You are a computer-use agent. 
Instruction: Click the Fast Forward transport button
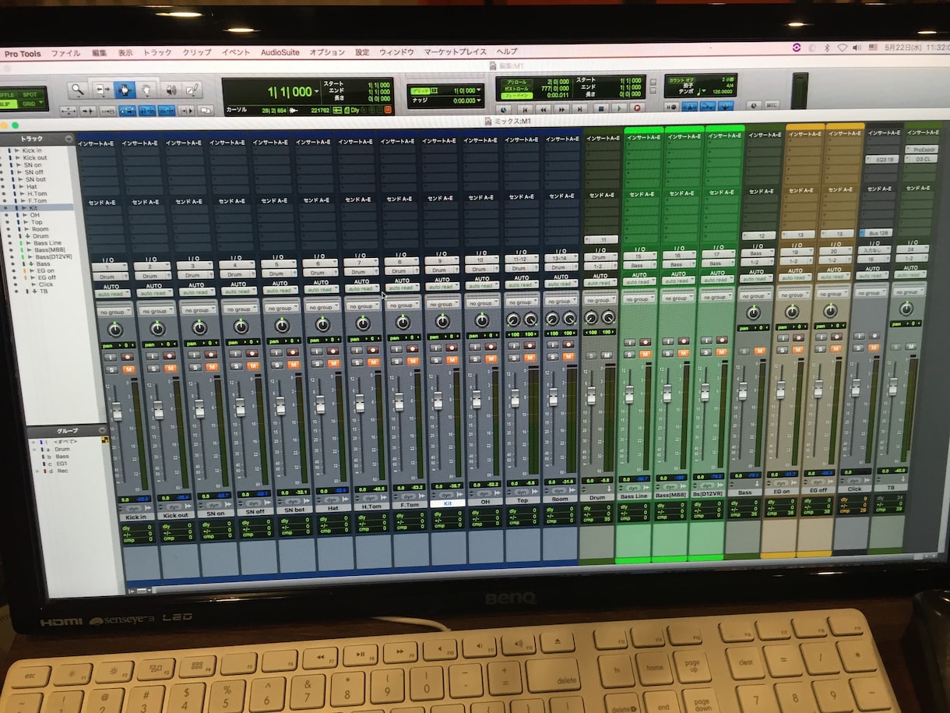point(561,109)
